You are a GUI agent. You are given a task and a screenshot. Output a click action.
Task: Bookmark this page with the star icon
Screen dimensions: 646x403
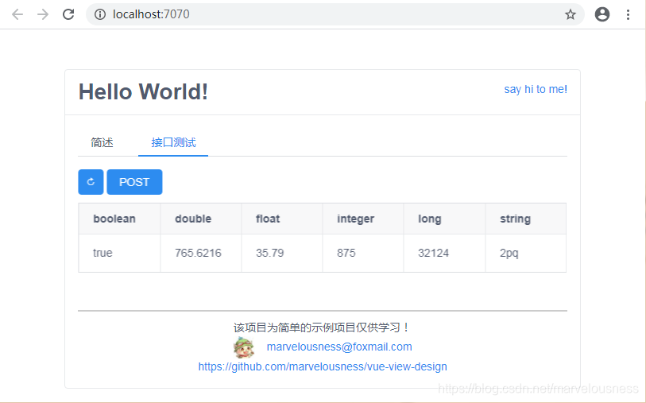pyautogui.click(x=571, y=15)
